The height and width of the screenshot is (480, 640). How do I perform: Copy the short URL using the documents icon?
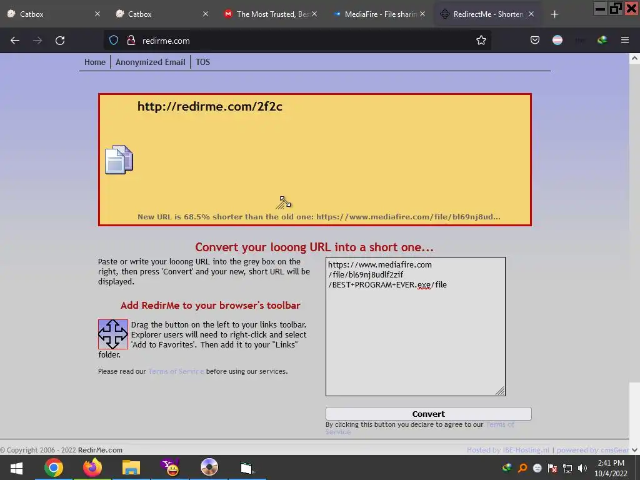(119, 159)
